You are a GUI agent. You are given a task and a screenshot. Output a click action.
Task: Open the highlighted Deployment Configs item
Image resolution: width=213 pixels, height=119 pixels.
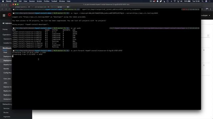7,60
